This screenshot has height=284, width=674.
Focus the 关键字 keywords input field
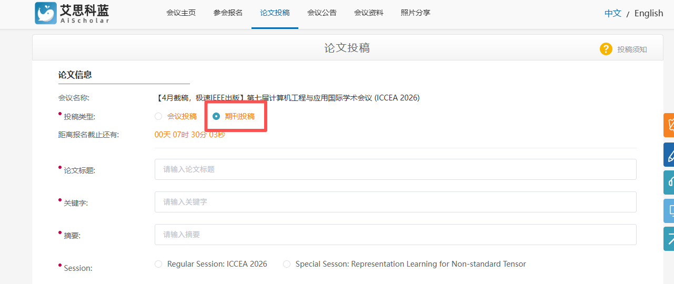point(395,202)
